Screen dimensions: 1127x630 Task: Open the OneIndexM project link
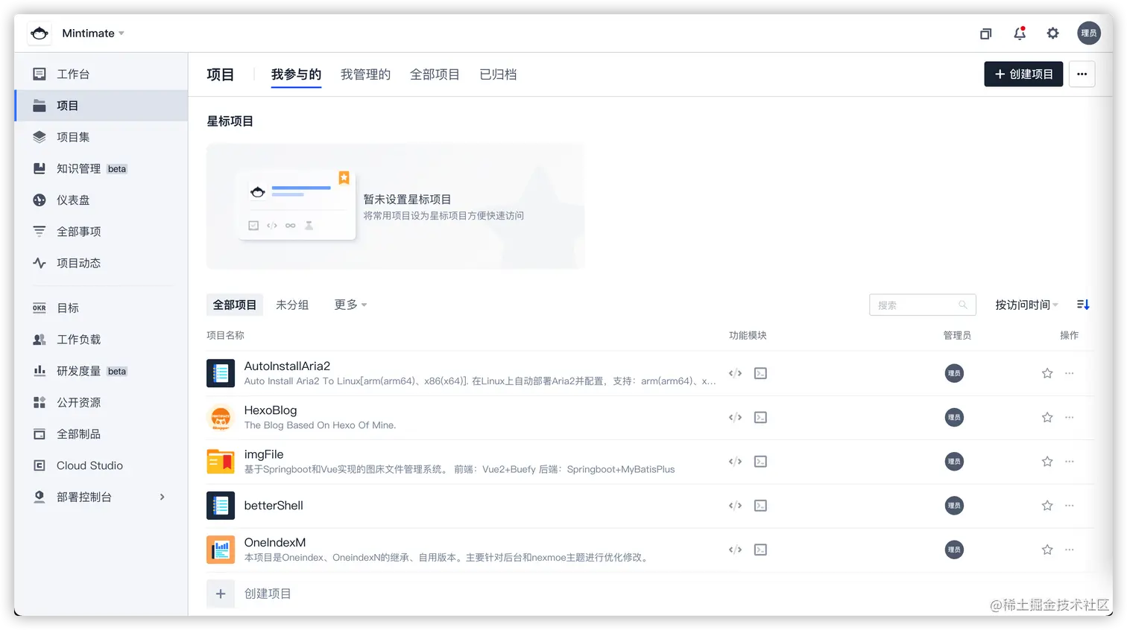pyautogui.click(x=275, y=542)
